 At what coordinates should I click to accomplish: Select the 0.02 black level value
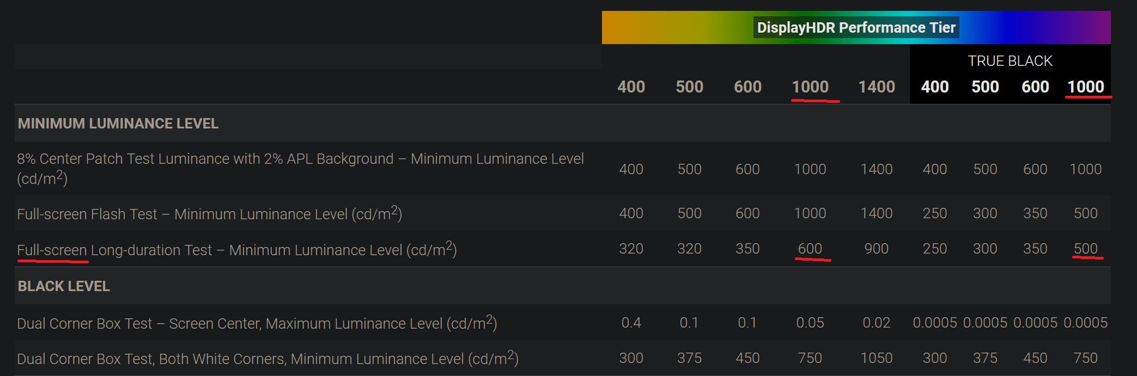877,323
